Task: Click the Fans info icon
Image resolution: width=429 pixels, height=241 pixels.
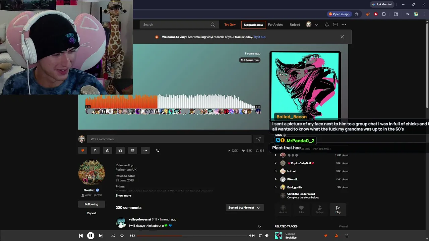Action: coord(284,135)
